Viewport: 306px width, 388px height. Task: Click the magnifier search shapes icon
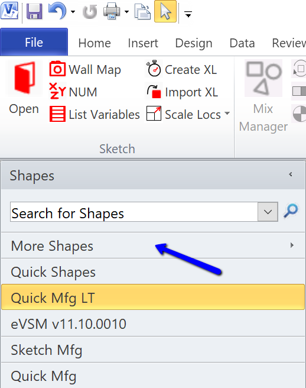coord(291,211)
